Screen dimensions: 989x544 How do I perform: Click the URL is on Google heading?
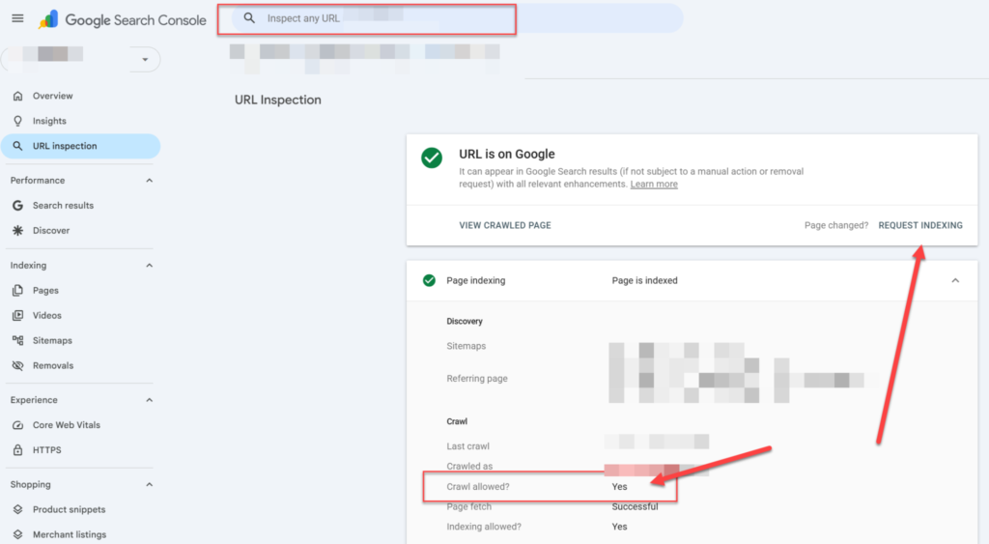click(x=507, y=154)
